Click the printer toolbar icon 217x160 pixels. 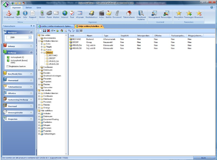[x=52, y=31]
